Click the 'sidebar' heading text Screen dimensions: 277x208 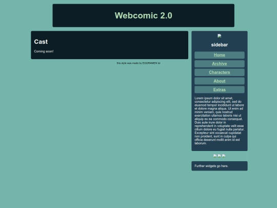tap(220, 45)
